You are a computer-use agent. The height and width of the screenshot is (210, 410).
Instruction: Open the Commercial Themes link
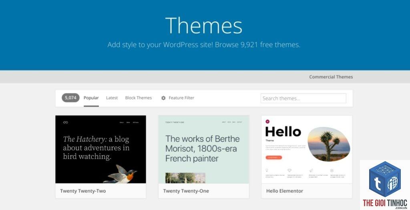331,77
